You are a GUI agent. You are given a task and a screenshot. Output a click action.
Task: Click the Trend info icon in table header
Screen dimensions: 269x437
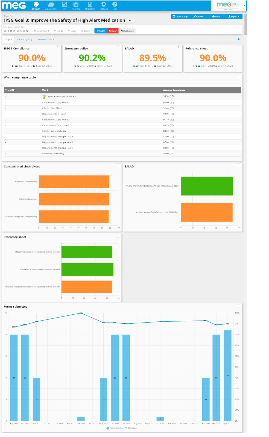click(13, 90)
